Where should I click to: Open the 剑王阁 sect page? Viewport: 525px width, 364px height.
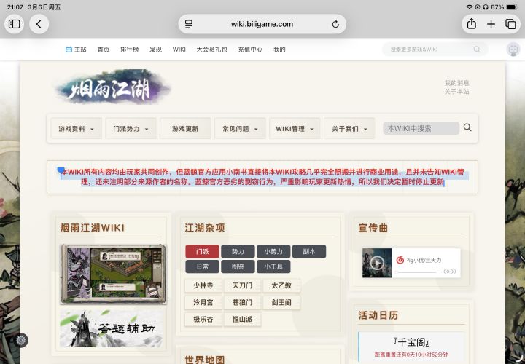tap(281, 303)
